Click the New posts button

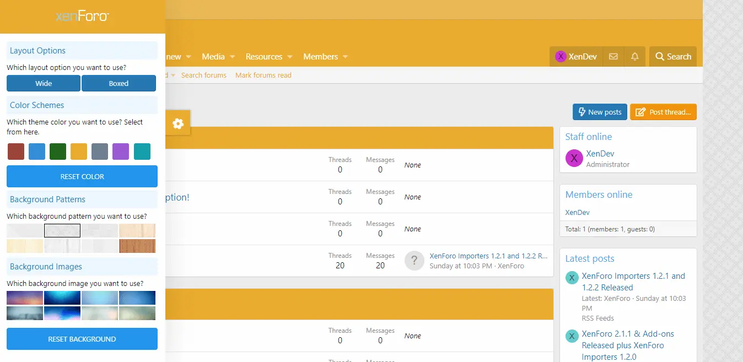pos(600,112)
